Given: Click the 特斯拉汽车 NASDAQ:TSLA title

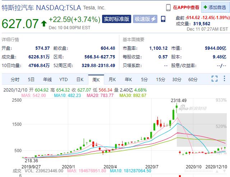Looking at the screenshot, I should [41, 8].
